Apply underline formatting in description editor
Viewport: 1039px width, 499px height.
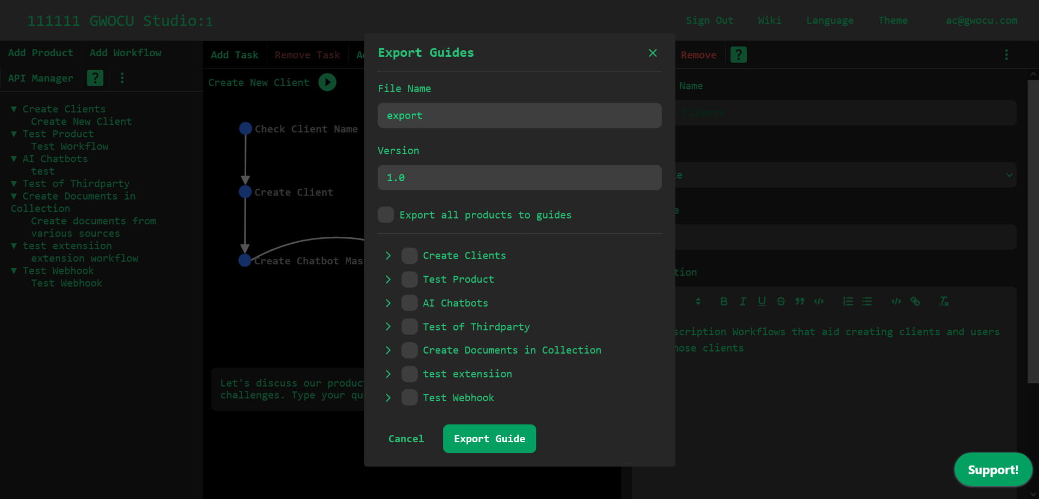(x=761, y=302)
